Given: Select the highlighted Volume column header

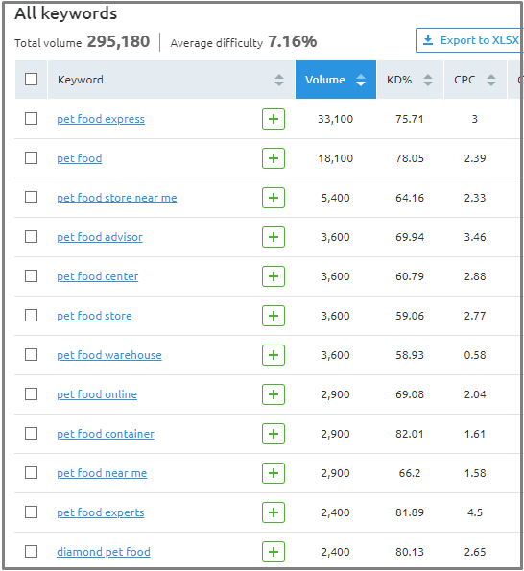Looking at the screenshot, I should click(336, 80).
